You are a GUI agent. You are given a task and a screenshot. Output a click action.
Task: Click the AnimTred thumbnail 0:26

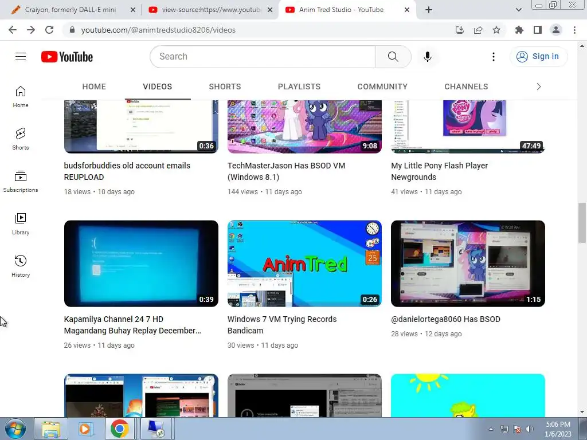pos(304,264)
